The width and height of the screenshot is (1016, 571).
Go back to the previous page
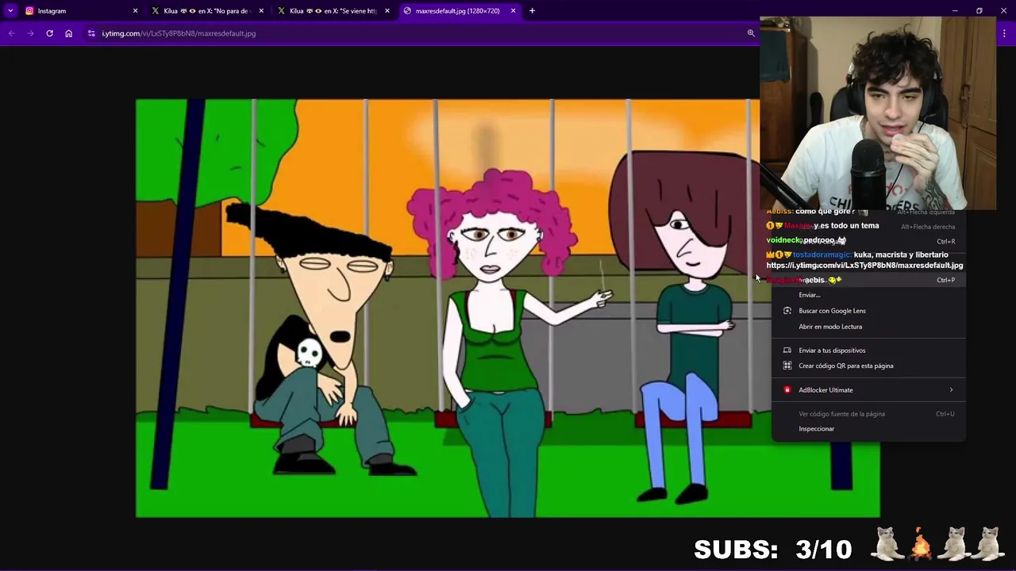11,33
